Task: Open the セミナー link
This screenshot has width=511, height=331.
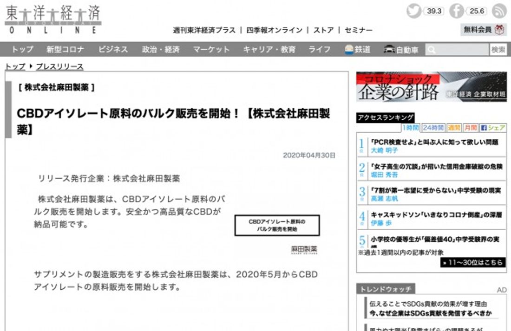Action: pyautogui.click(x=359, y=30)
